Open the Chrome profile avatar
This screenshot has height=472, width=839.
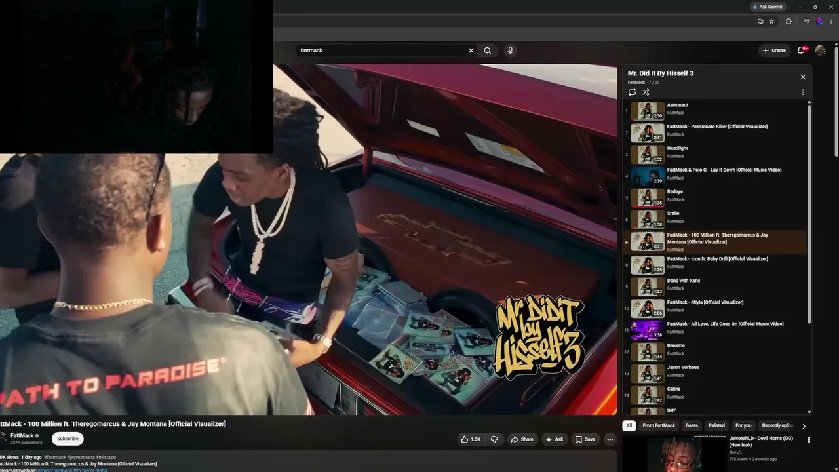(x=819, y=22)
